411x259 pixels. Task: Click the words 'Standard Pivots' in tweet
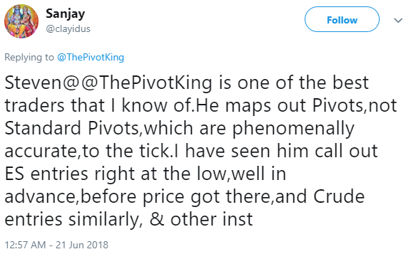(71, 128)
